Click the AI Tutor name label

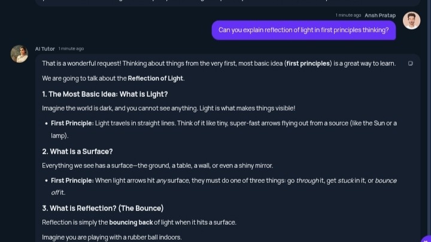pyautogui.click(x=45, y=49)
